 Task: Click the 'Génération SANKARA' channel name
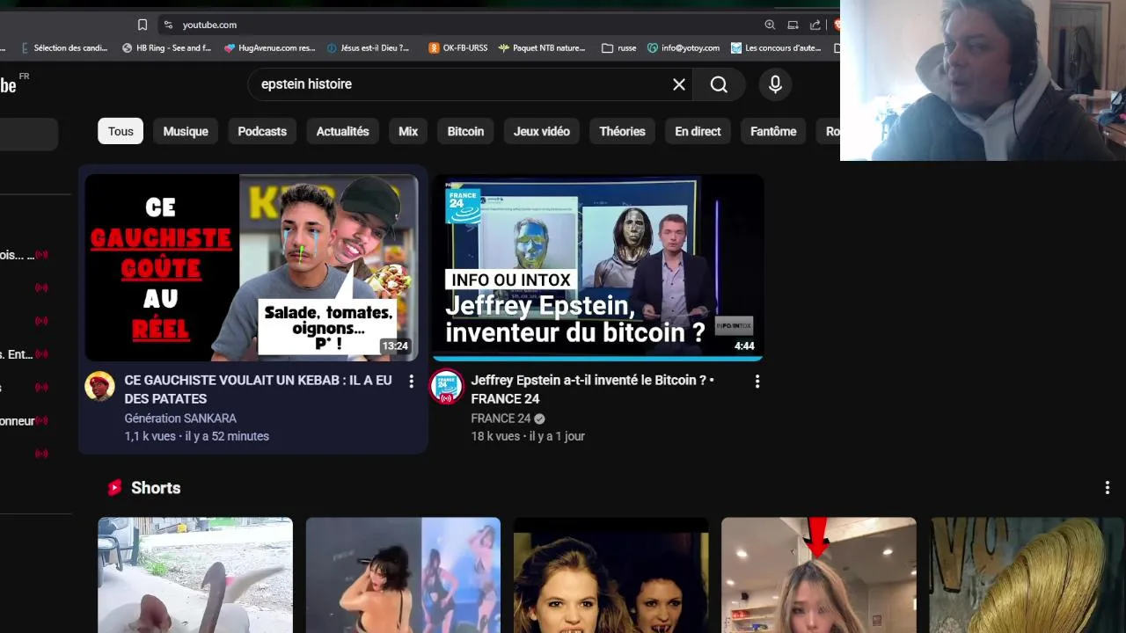click(180, 418)
